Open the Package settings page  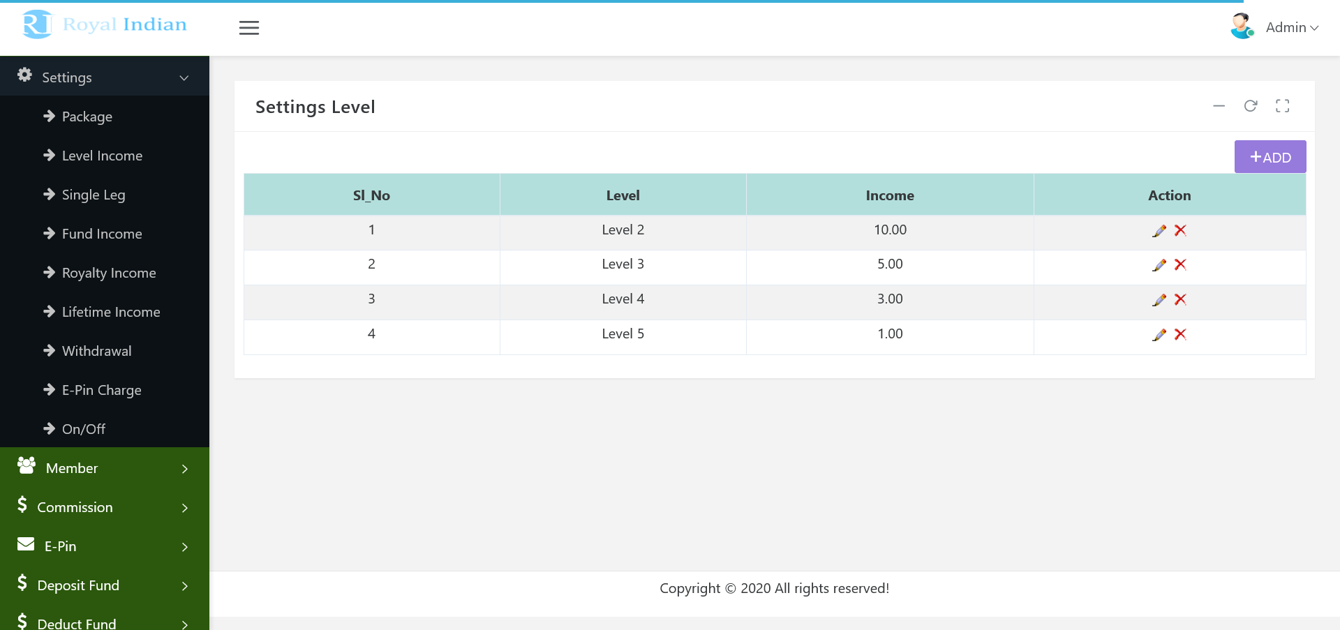pyautogui.click(x=87, y=117)
